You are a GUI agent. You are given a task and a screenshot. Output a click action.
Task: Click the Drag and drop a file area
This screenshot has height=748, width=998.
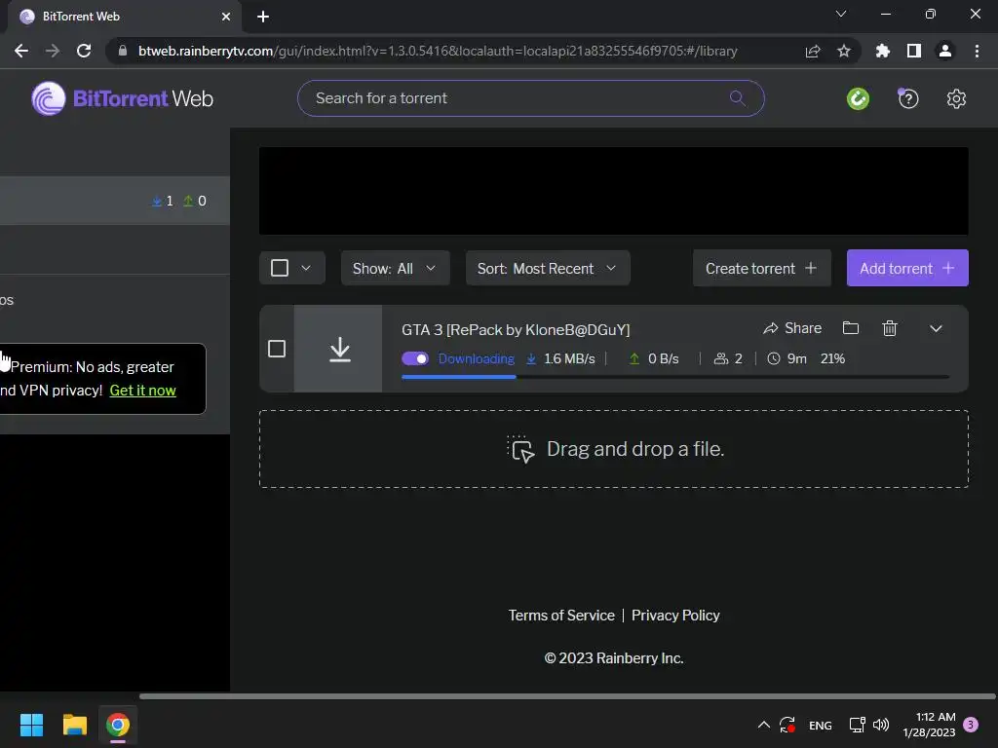click(614, 449)
